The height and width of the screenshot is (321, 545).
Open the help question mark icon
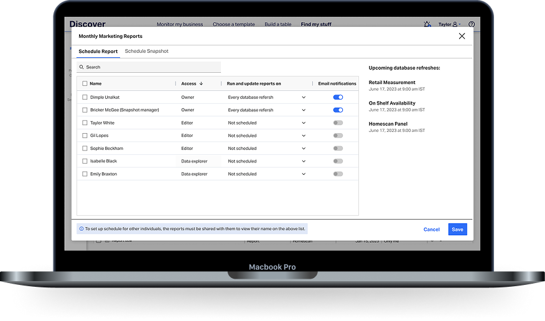pos(472,24)
